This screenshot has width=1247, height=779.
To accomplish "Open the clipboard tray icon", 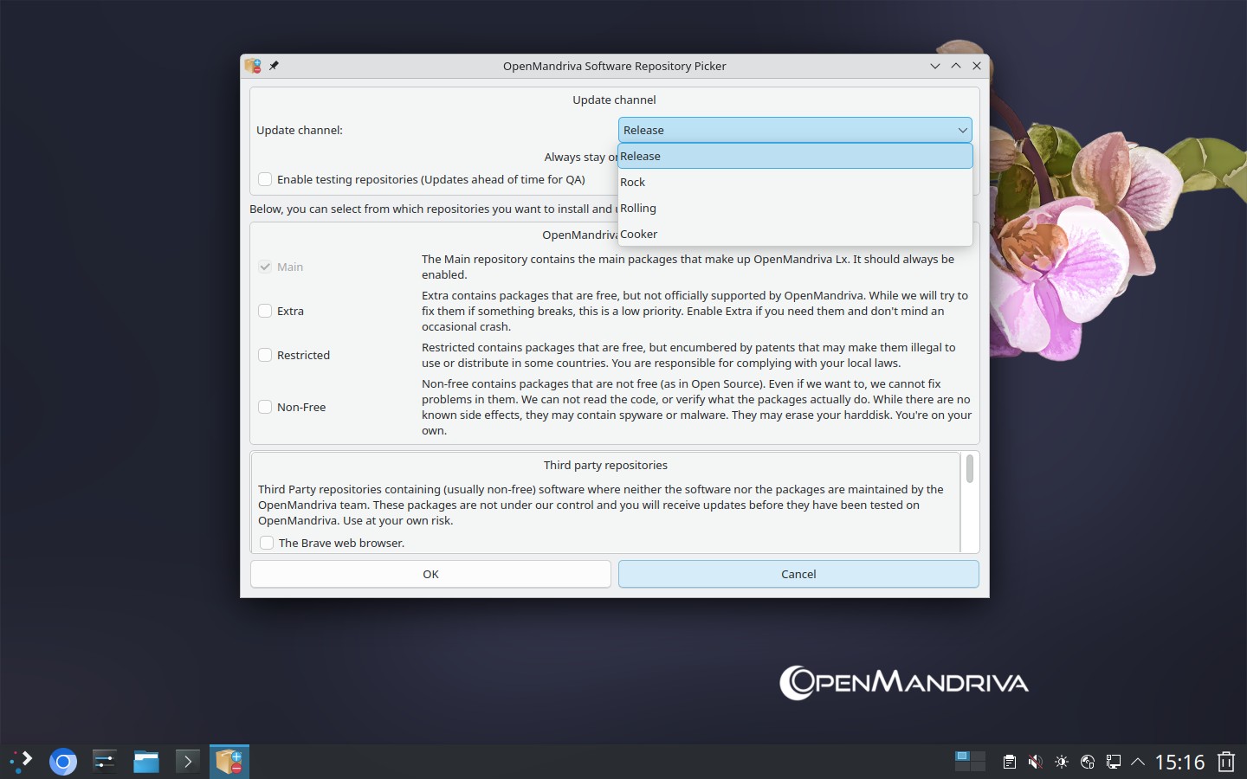I will [1009, 763].
